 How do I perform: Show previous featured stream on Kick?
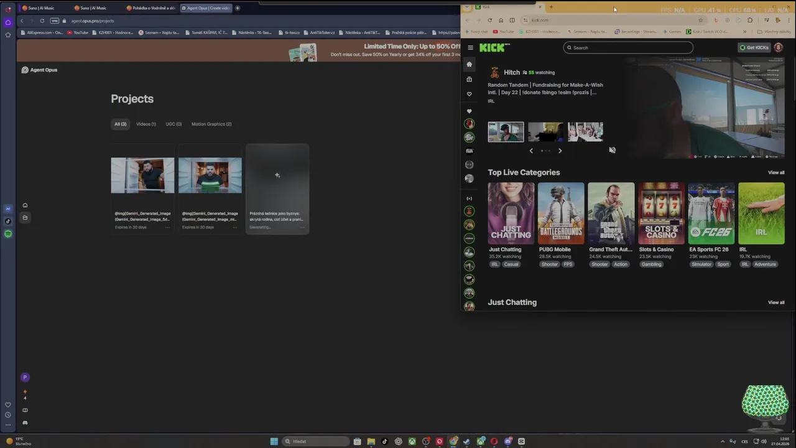531,151
